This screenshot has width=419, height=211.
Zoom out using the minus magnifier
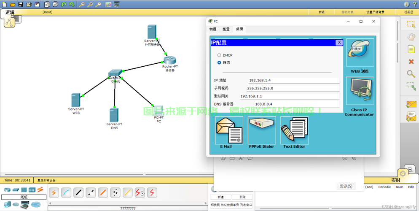(x=98, y=4)
